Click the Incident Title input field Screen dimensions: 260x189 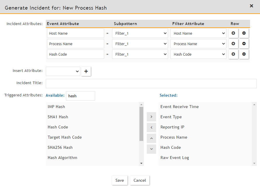[x=151, y=83]
